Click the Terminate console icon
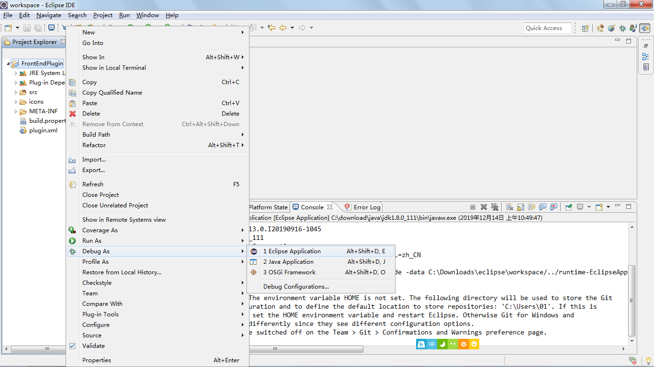Viewport: 654px width, 367px height. point(473,207)
